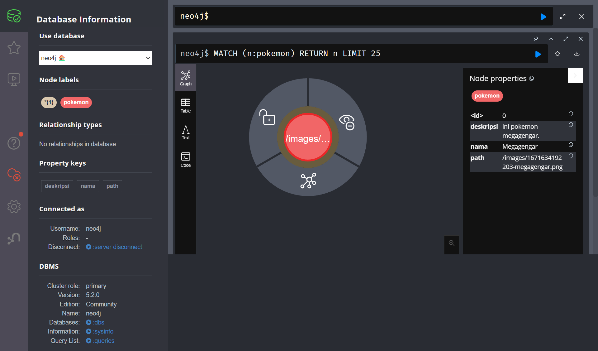
Task: Switch to the Table view tab
Action: click(x=185, y=105)
